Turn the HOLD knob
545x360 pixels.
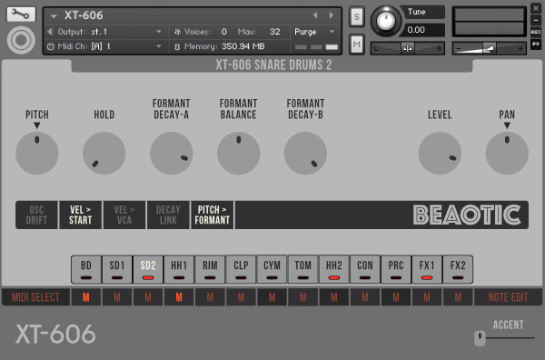point(104,153)
